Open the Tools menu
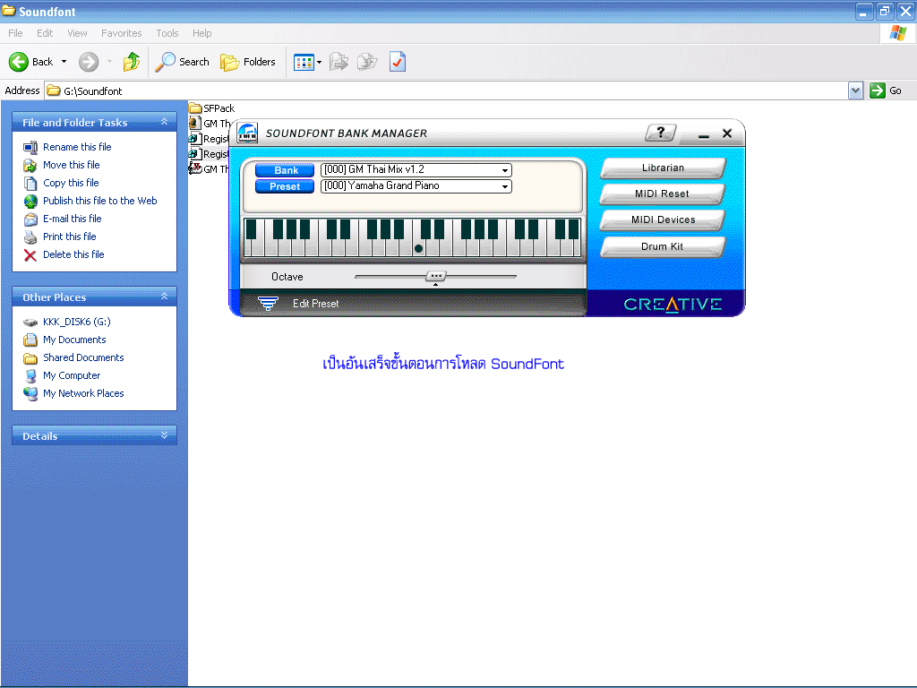 (167, 33)
